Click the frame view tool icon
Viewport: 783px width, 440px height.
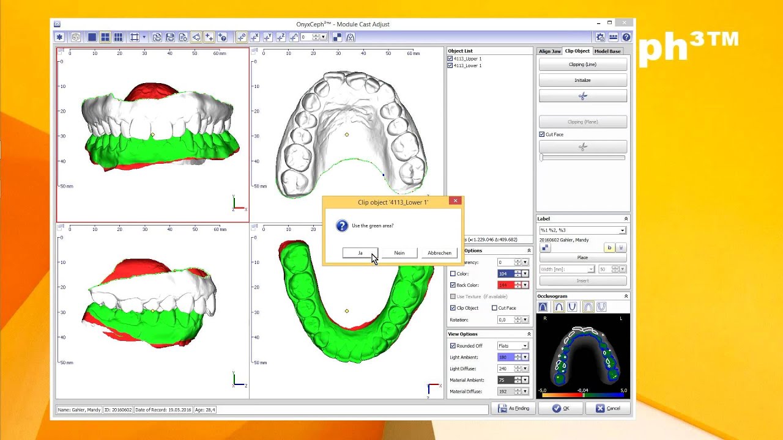tap(135, 37)
